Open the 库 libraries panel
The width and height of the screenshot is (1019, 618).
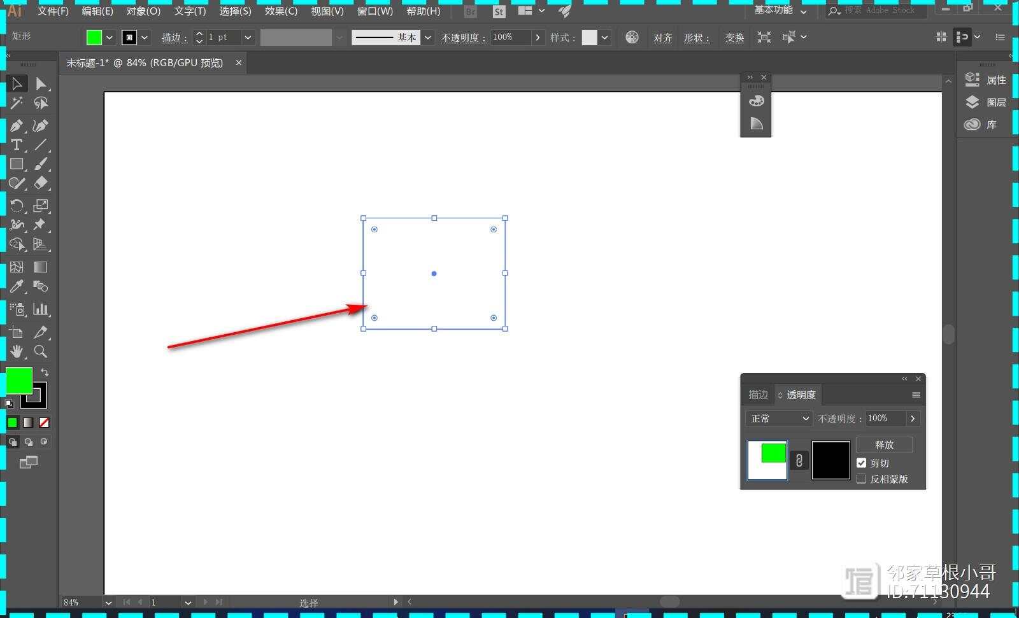pos(981,124)
